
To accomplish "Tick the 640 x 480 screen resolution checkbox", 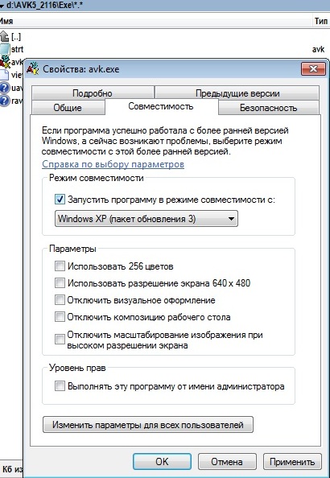I will coord(60,283).
